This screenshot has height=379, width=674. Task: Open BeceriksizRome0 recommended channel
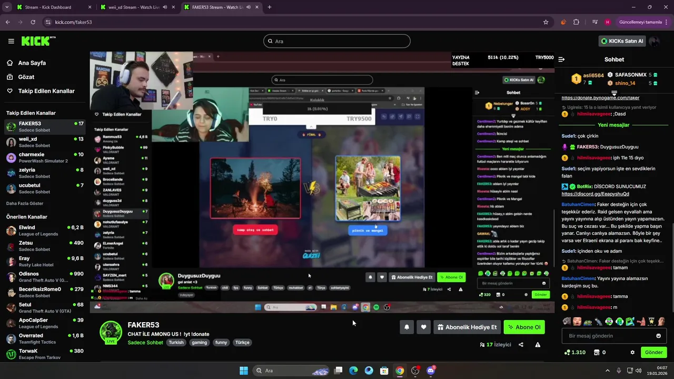(44, 292)
